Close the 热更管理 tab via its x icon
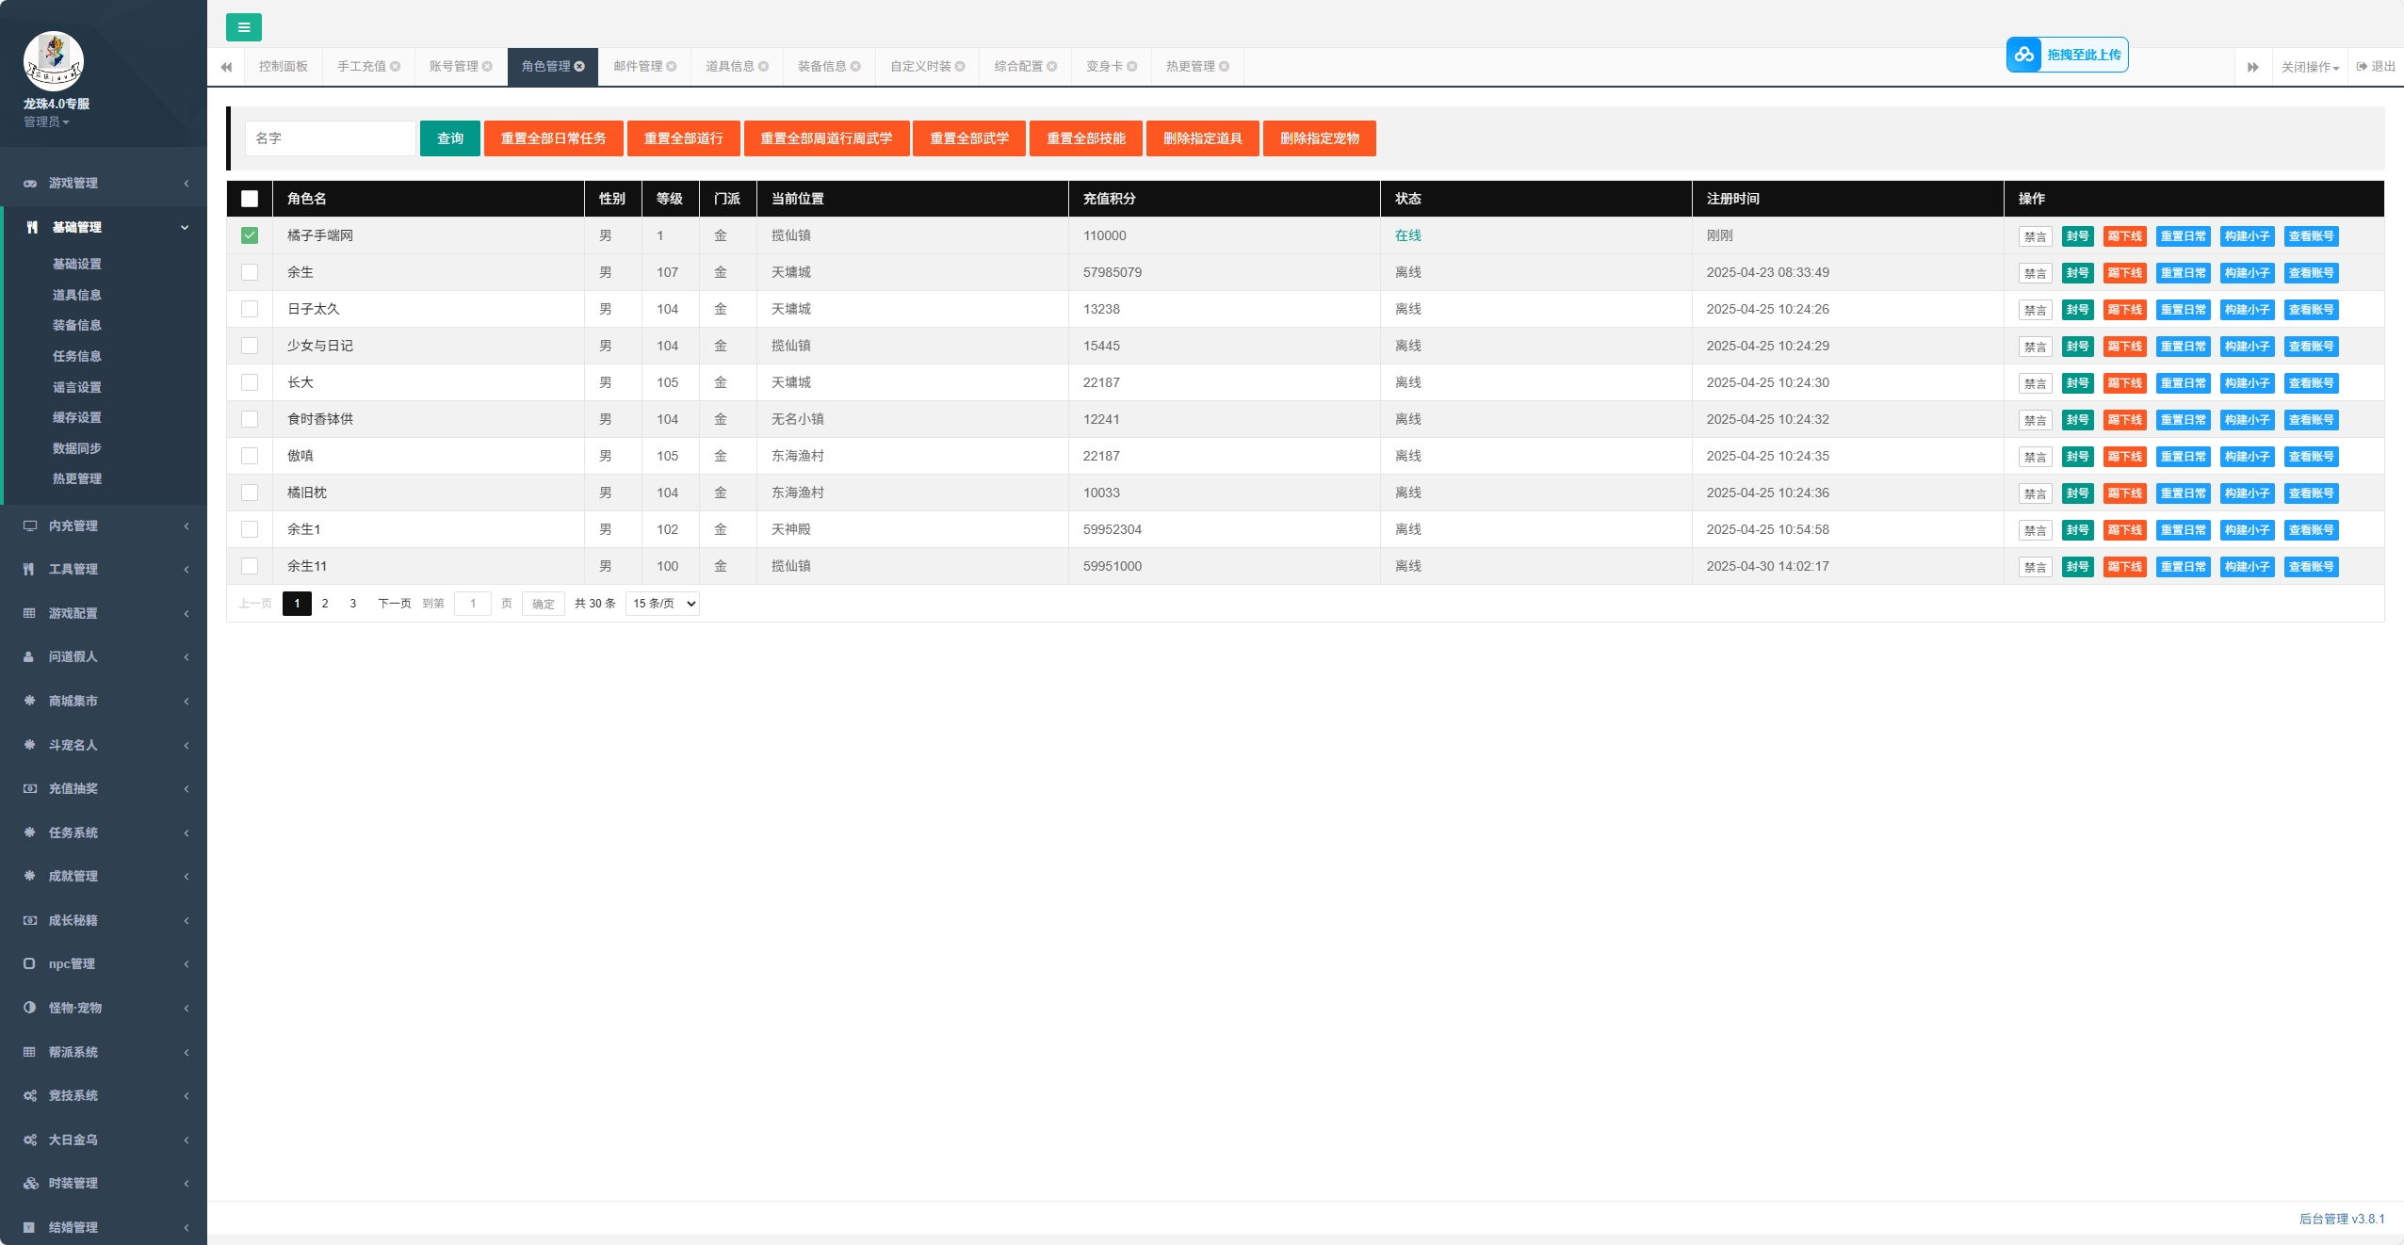Viewport: 2404px width, 1245px height. pyautogui.click(x=1225, y=66)
